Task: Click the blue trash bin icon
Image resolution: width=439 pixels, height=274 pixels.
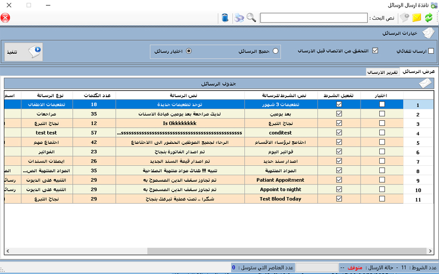Action: pos(225,18)
